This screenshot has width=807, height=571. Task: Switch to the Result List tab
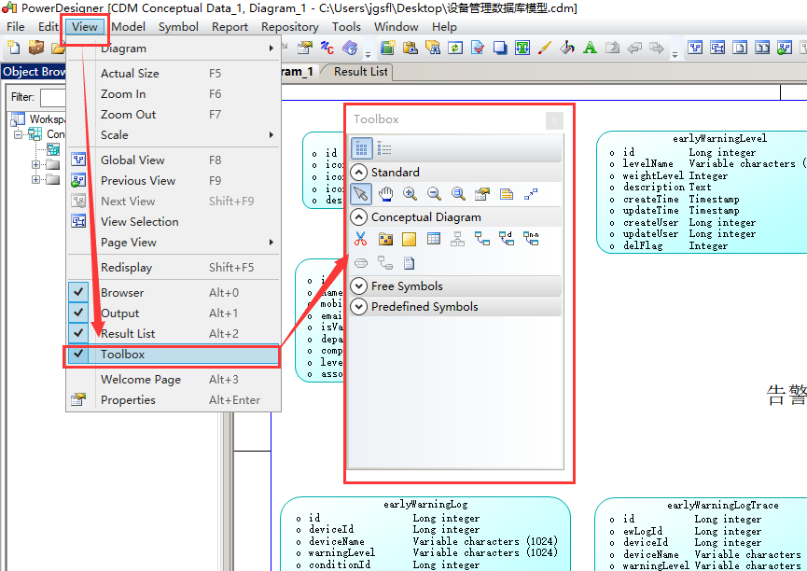pos(360,72)
